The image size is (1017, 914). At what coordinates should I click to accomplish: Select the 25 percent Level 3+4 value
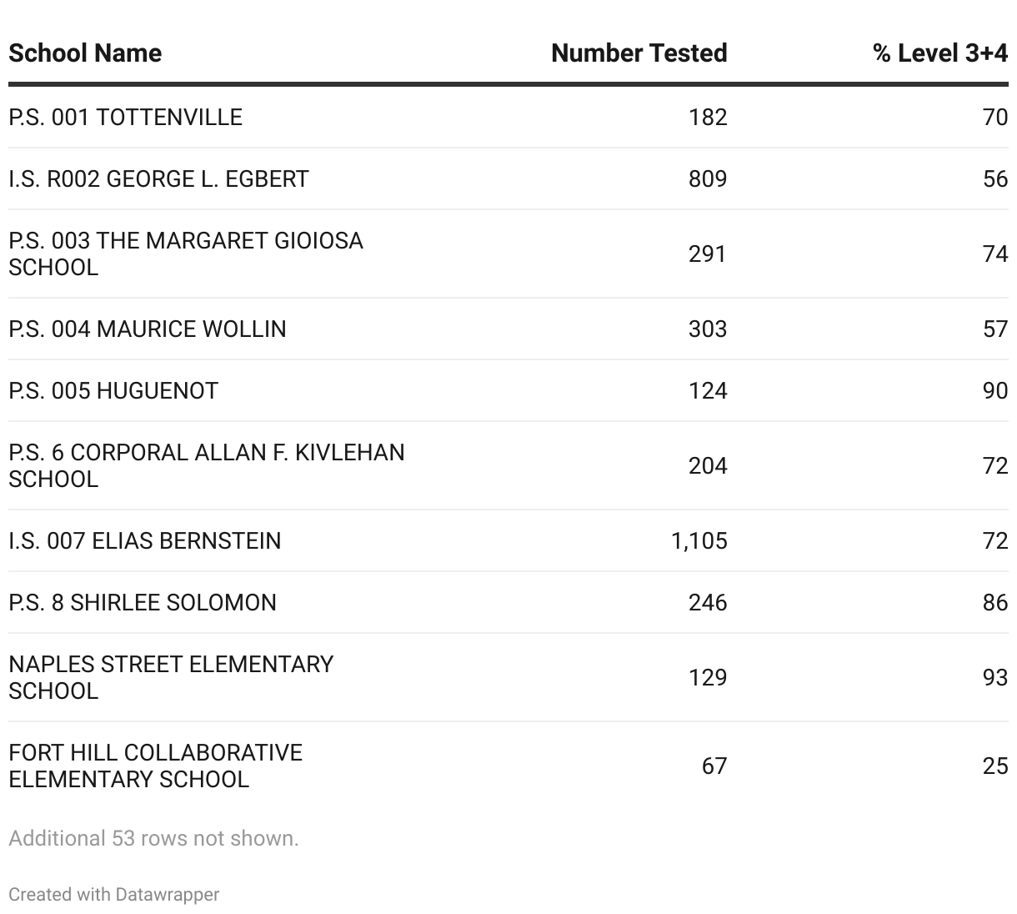coord(994,766)
